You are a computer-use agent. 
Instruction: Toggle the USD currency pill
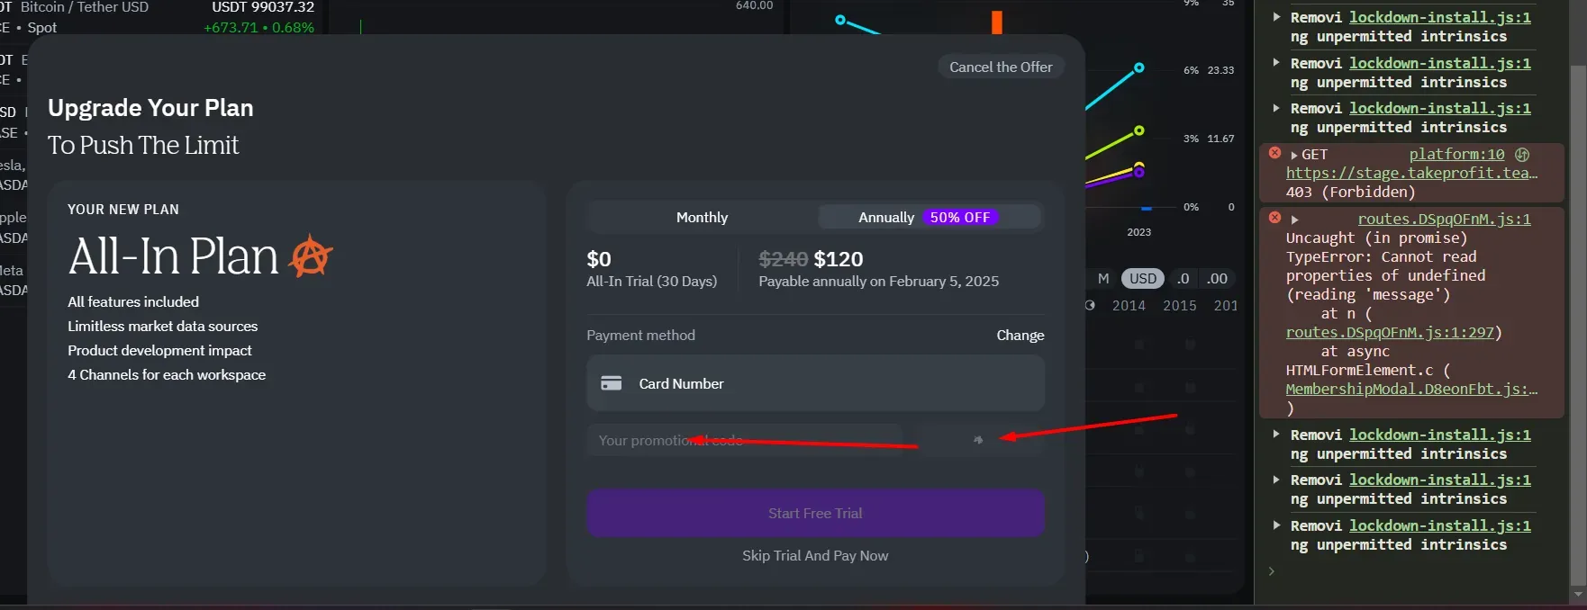(x=1143, y=279)
